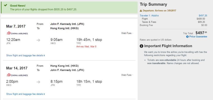Click the departure warning triangle icon
The width and height of the screenshot is (213, 100).
click(x=141, y=10)
